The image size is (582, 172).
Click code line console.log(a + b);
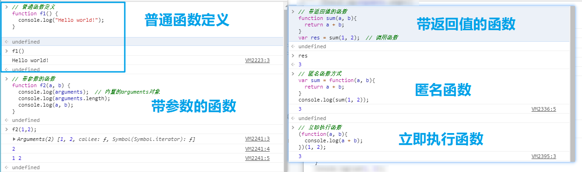333,140
